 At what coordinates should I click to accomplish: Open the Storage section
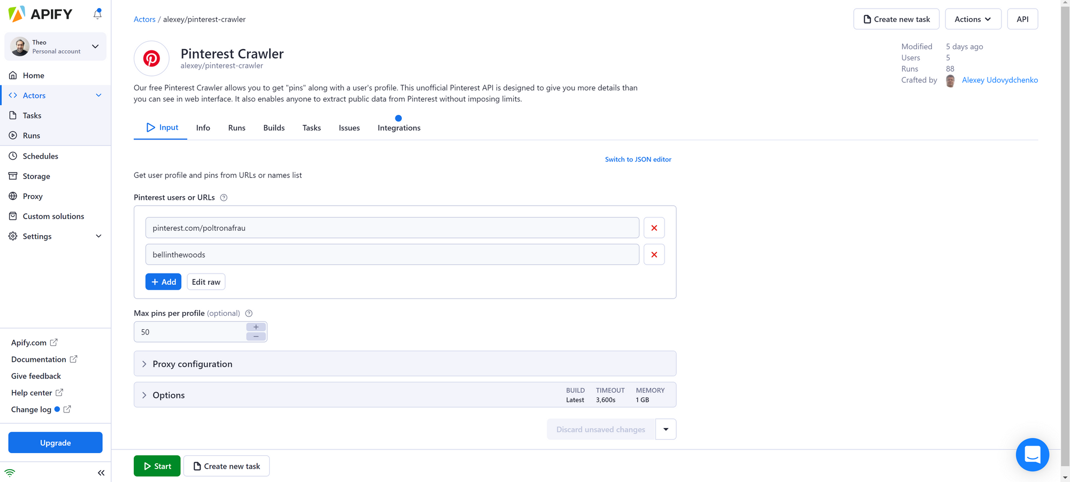36,176
